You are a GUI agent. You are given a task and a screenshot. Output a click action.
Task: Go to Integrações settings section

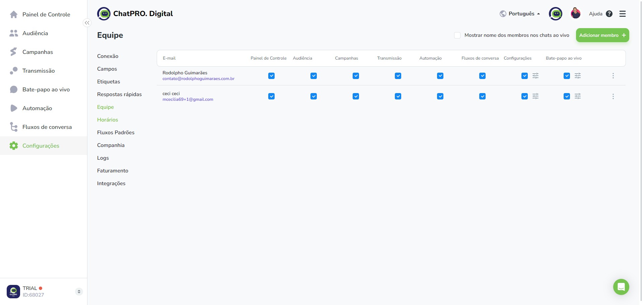click(111, 183)
